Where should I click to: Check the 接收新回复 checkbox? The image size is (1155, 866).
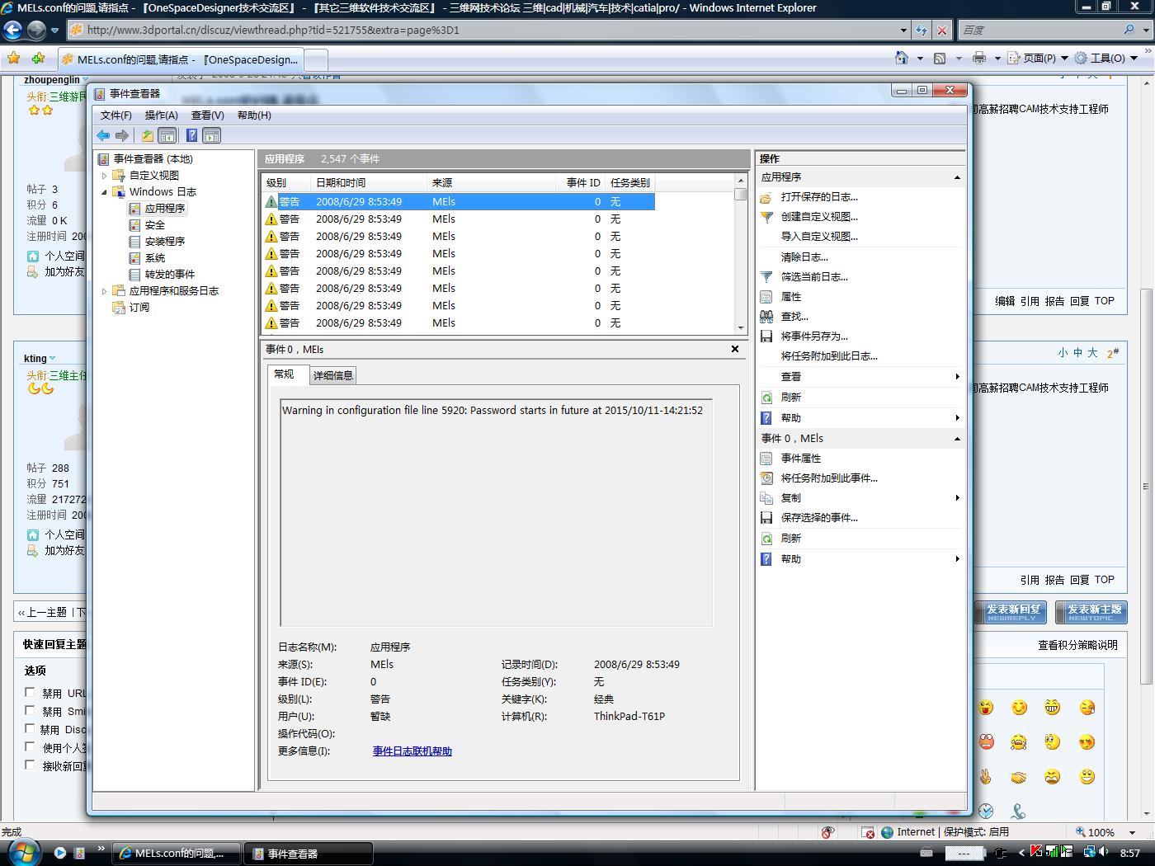[30, 765]
